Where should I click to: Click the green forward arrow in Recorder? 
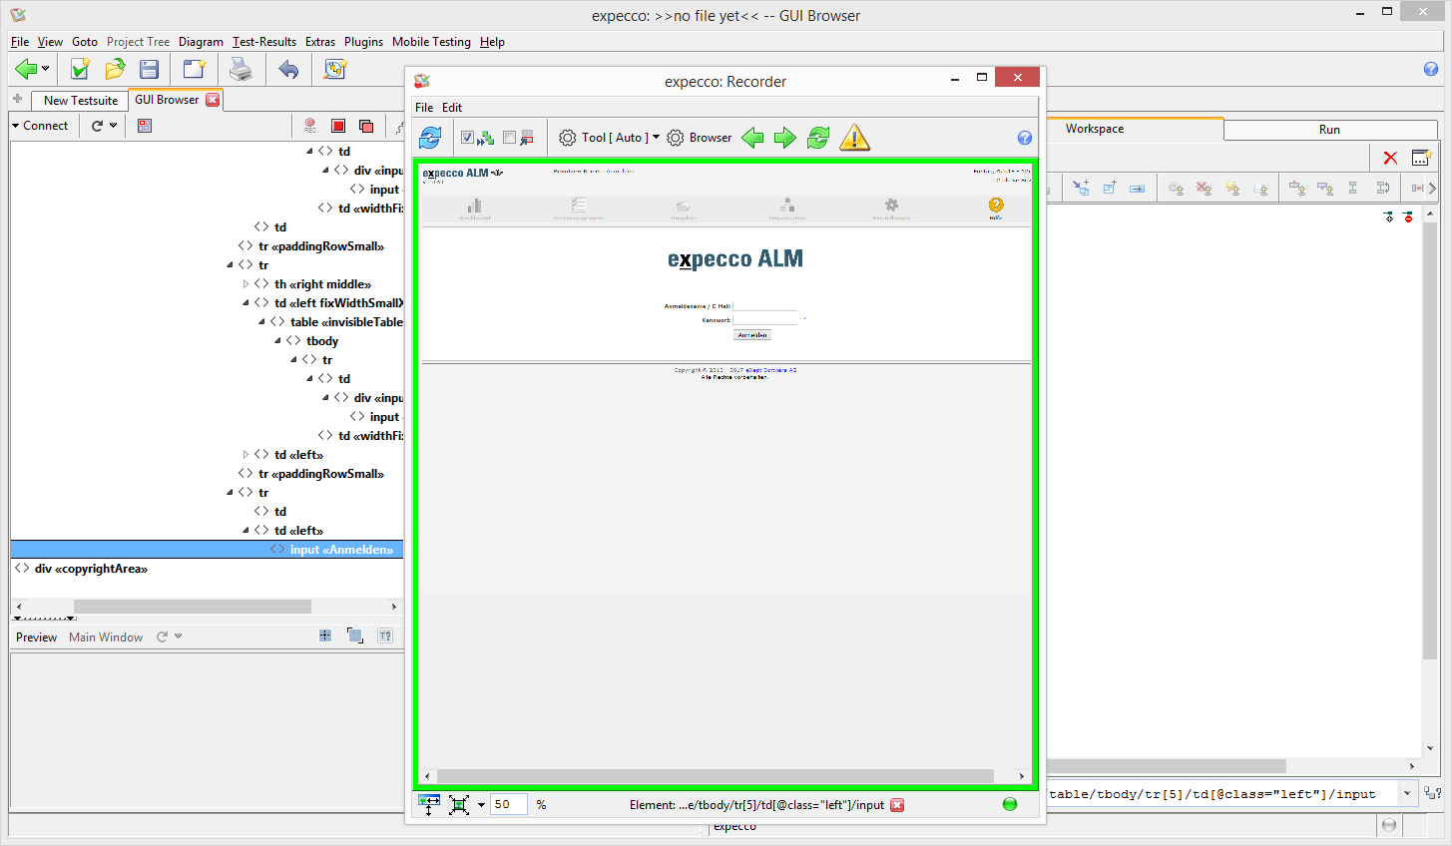(x=785, y=138)
